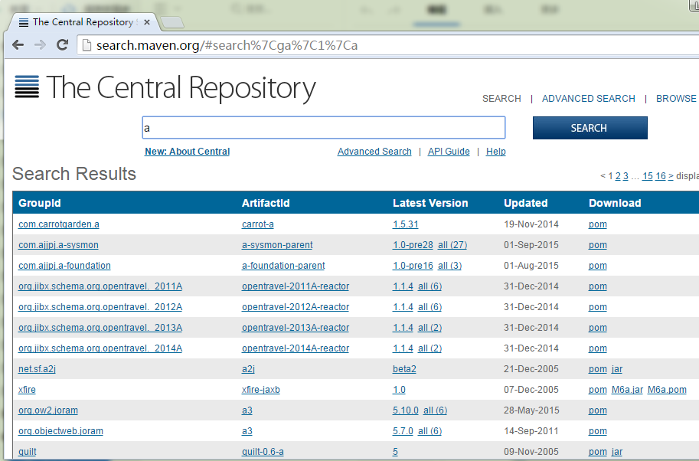Open BROWSE in top navigation
The width and height of the screenshot is (699, 461).
[676, 99]
